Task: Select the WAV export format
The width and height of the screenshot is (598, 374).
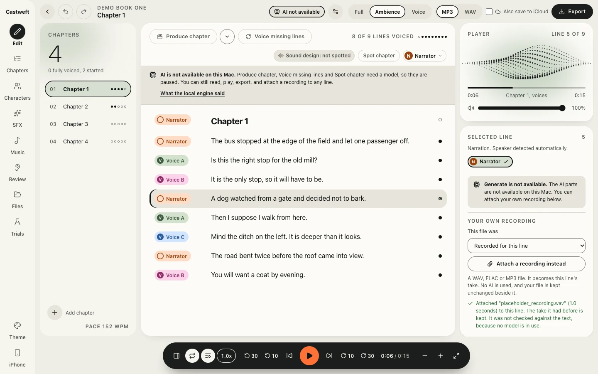Action: pos(470,12)
